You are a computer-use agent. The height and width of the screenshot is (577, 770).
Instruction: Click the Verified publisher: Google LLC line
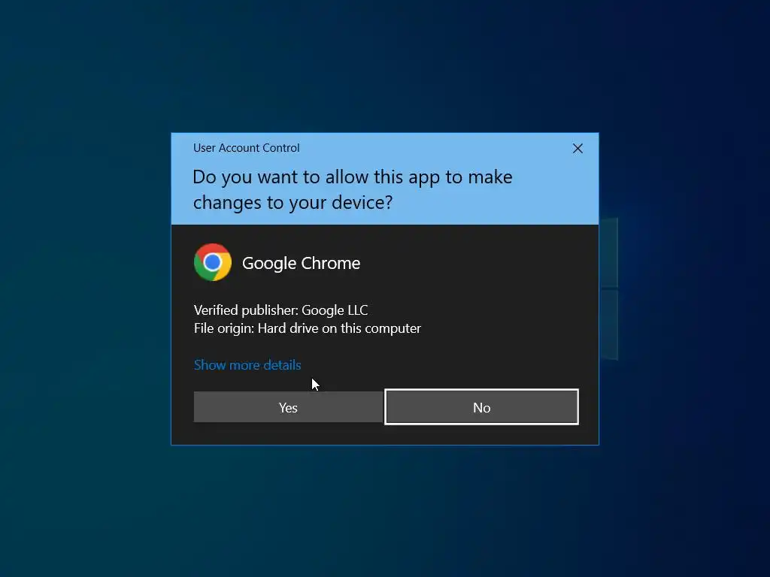coord(281,310)
